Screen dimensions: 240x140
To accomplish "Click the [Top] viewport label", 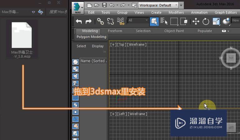I will point(122,44).
